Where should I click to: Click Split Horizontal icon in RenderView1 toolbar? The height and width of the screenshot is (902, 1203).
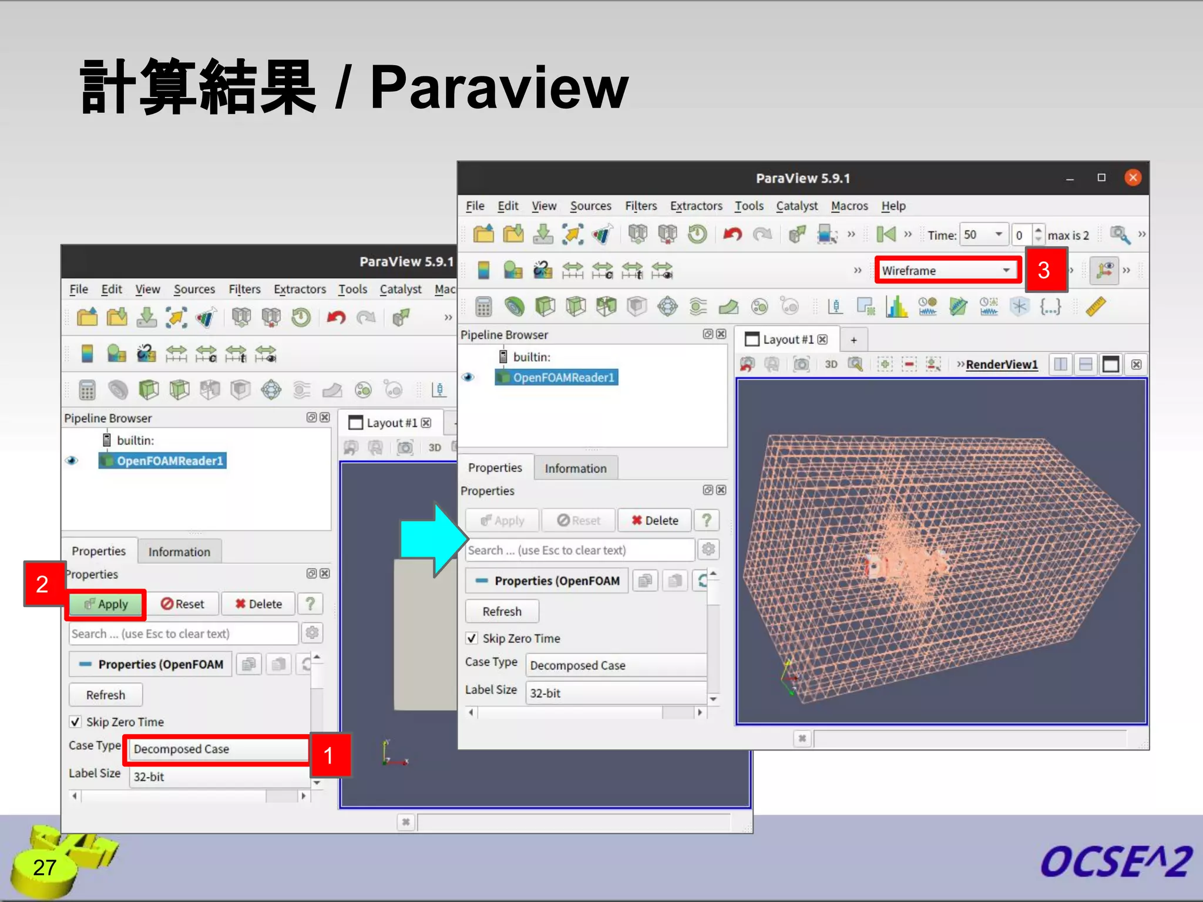coord(1061,364)
